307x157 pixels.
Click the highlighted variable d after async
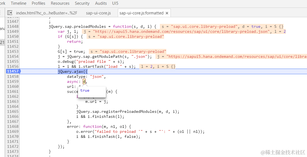(84, 82)
